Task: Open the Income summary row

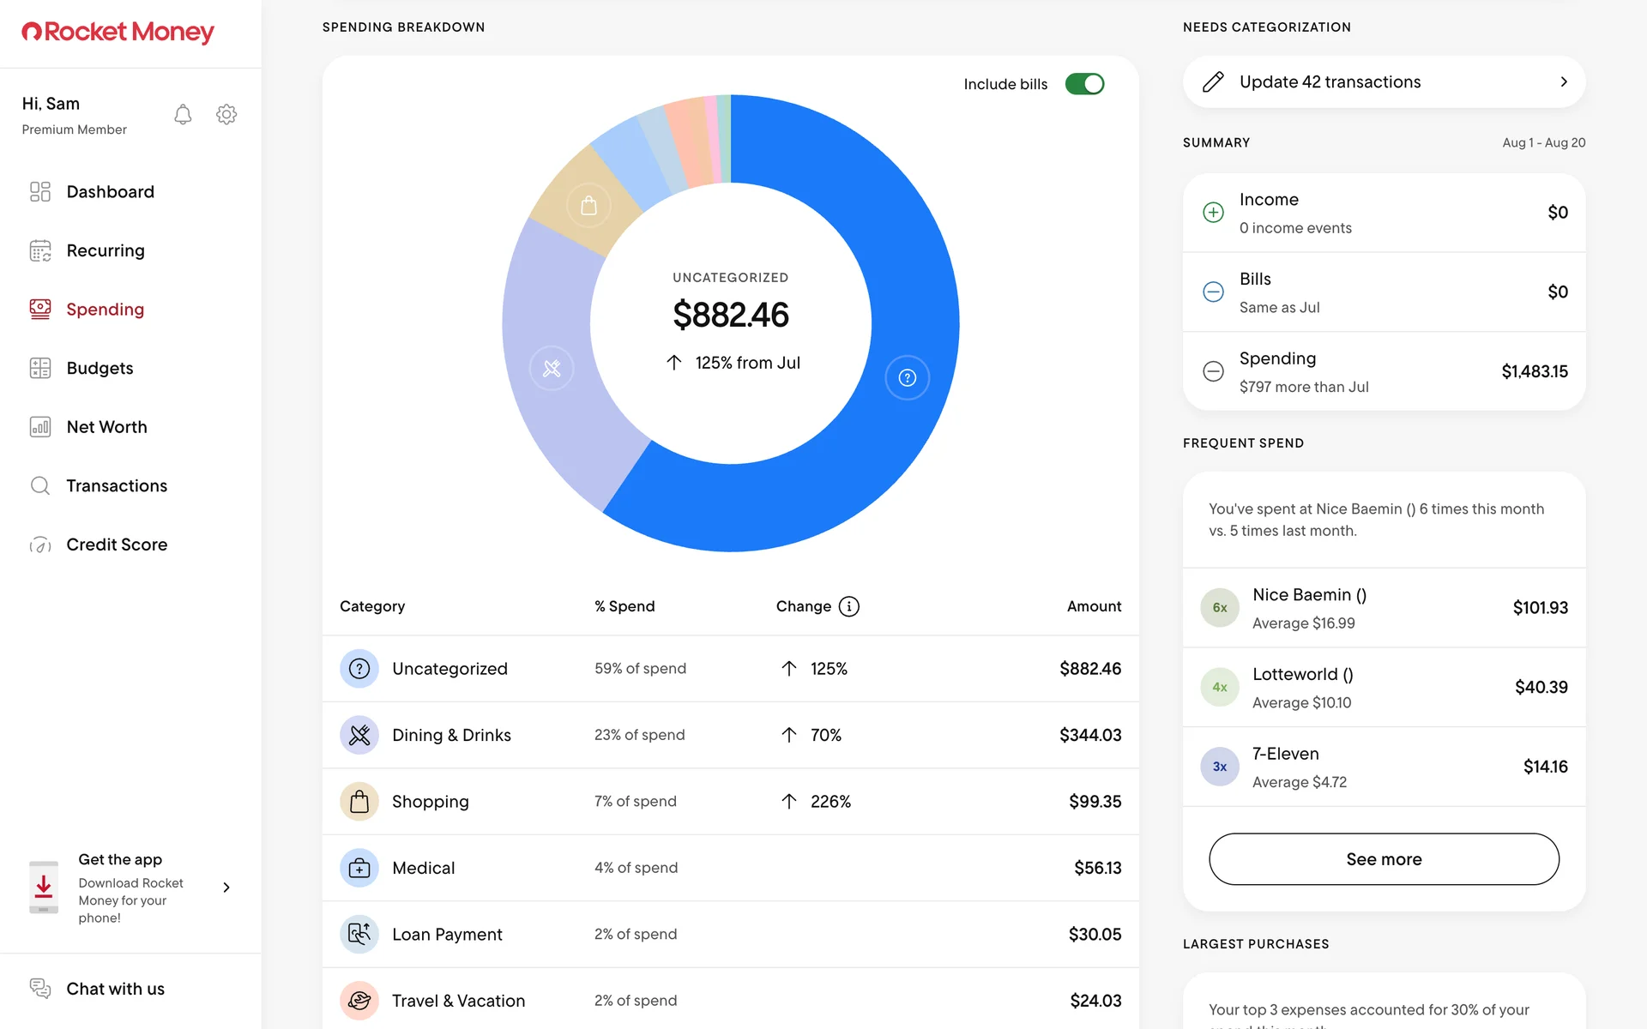Action: point(1383,213)
